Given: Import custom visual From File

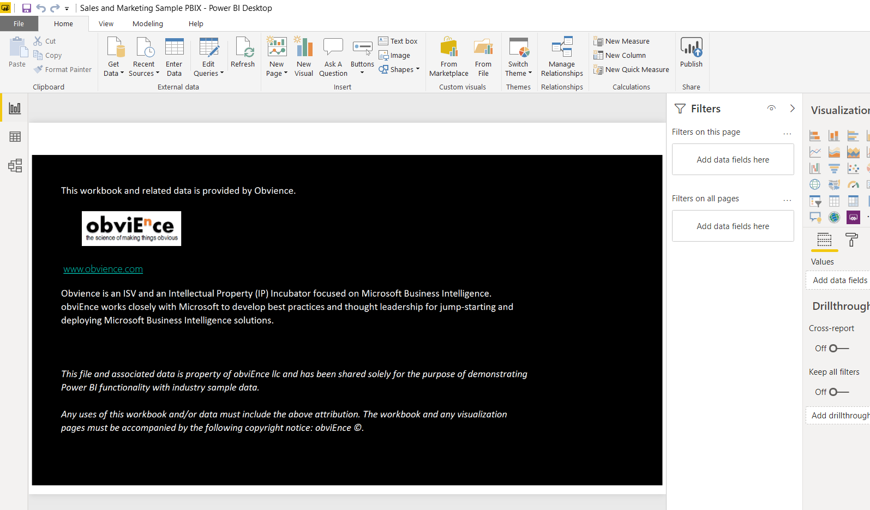Looking at the screenshot, I should point(483,57).
